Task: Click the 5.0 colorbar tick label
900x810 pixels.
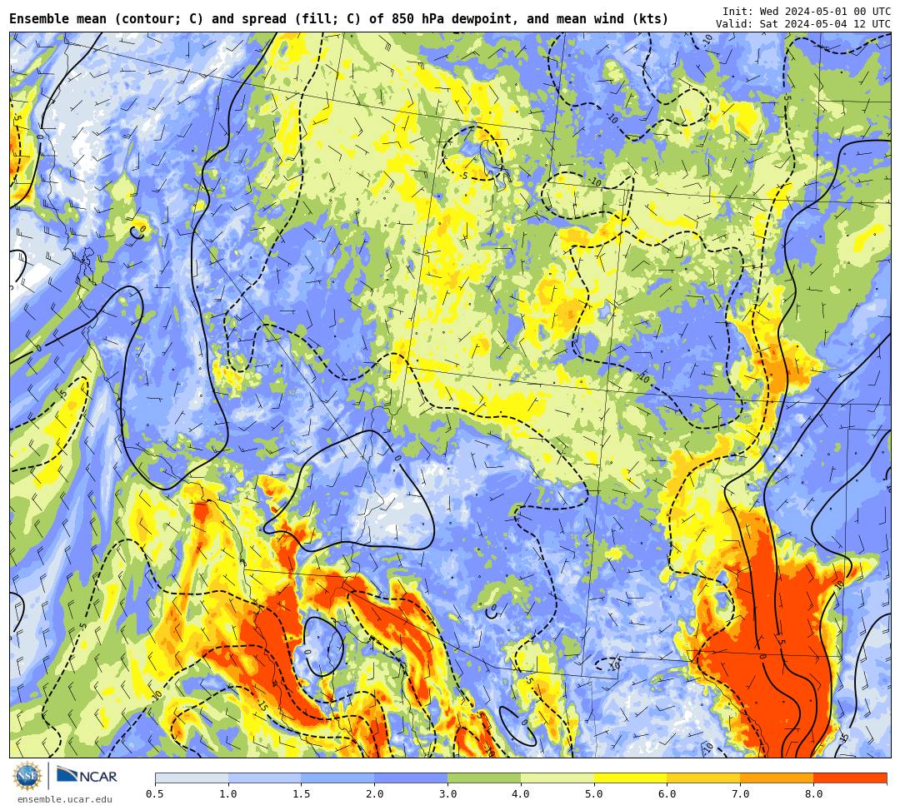Action: click(594, 794)
